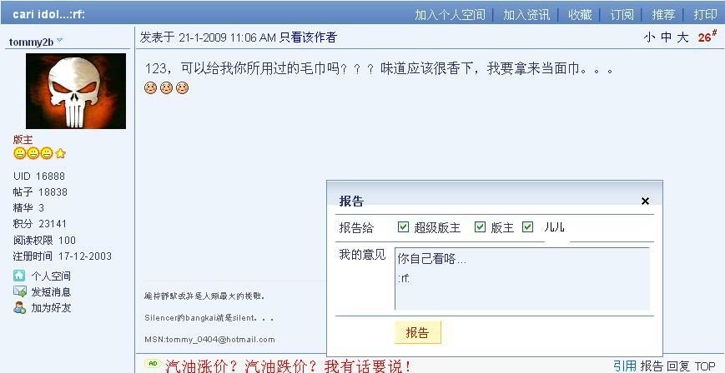Click 收藏 in the top bar

tap(581, 14)
